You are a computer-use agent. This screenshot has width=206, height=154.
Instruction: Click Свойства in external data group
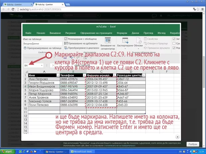click(x=151, y=39)
